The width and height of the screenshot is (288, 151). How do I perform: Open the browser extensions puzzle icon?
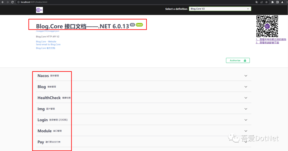(272, 2)
